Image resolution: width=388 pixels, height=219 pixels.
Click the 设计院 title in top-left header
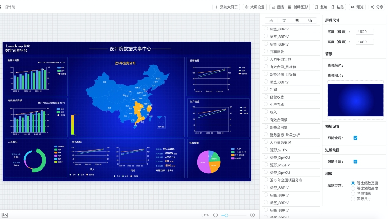click(x=10, y=7)
